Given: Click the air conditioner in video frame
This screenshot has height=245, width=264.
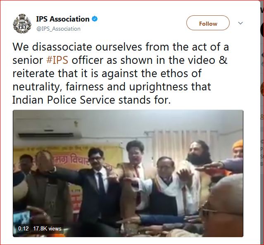Looking at the screenshot, I should [49, 129].
